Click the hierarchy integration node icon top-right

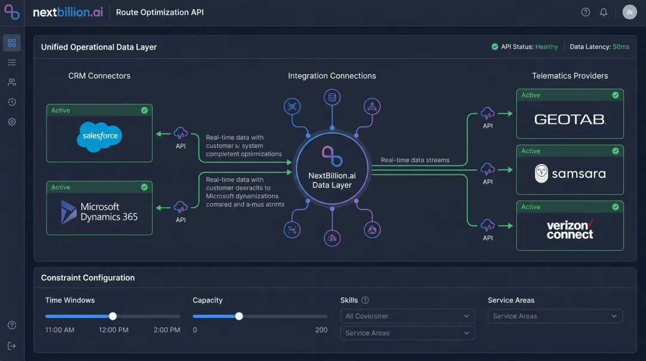tap(372, 107)
